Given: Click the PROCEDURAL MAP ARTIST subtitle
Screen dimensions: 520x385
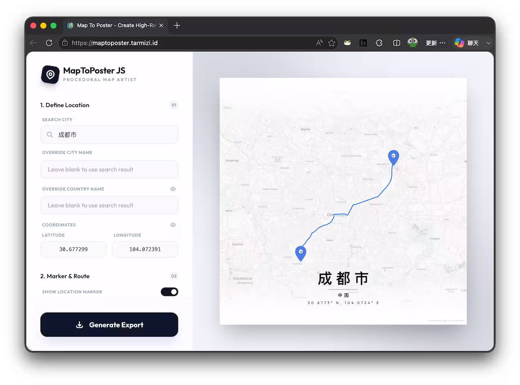Looking at the screenshot, I should click(100, 80).
